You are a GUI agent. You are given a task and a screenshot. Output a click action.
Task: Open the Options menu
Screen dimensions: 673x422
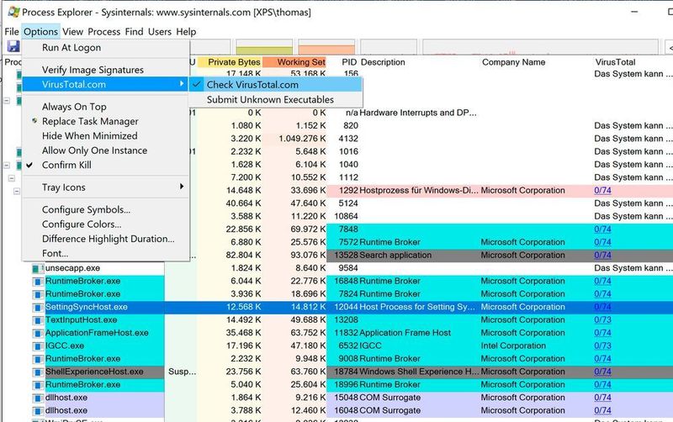click(x=40, y=32)
